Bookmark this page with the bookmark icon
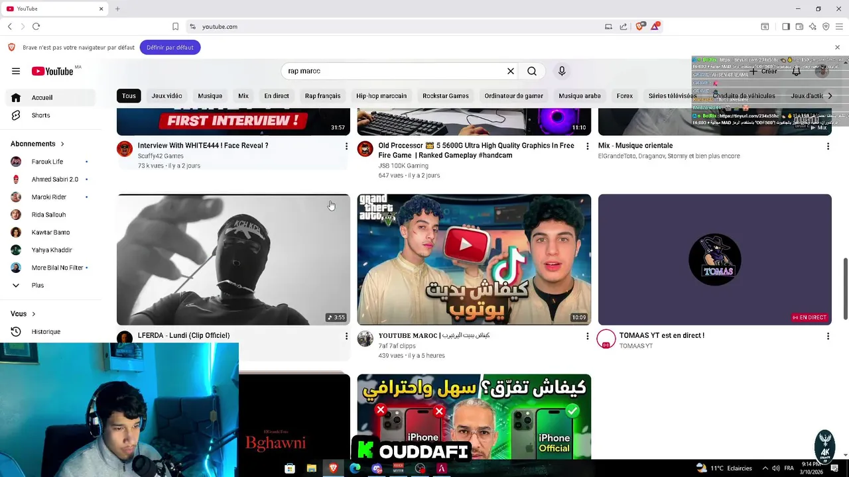Screen dimensions: 849x477 (x=175, y=26)
